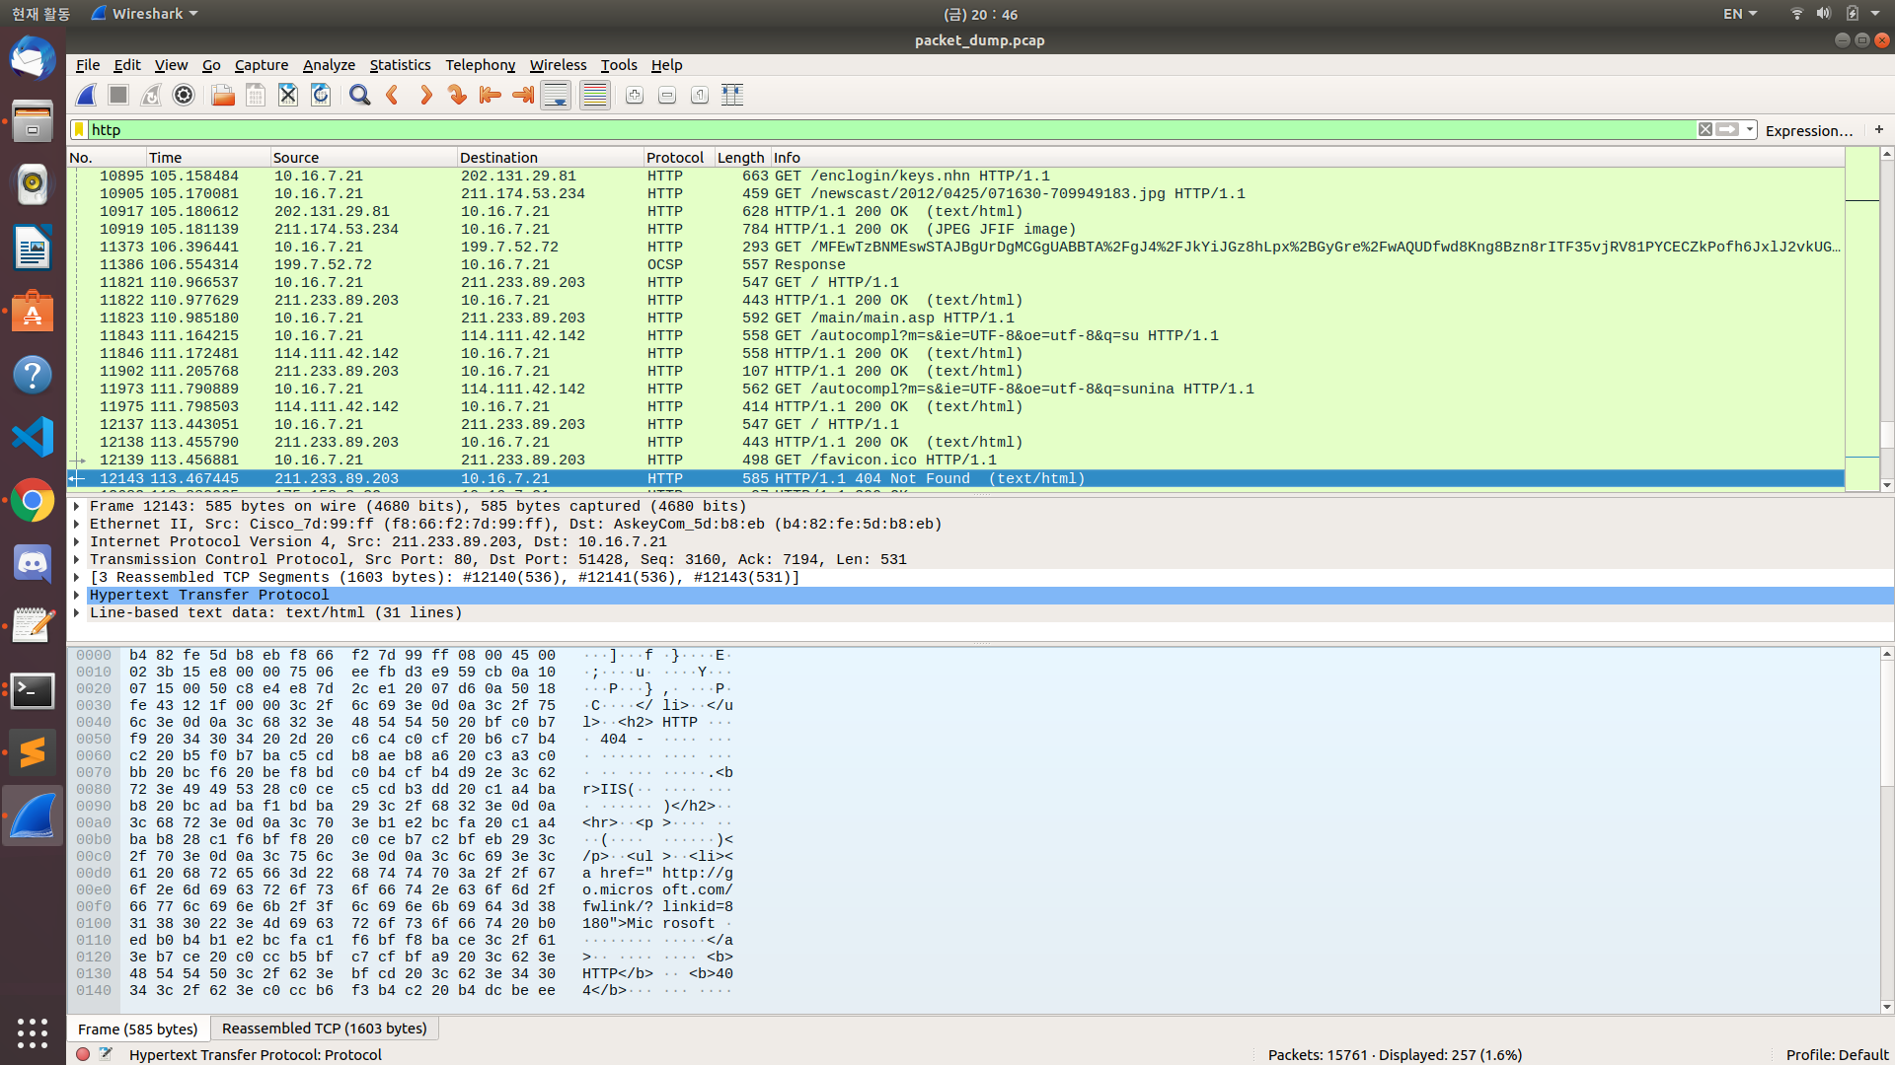
Task: Start capturing packets with shark fin icon
Action: coord(87,96)
